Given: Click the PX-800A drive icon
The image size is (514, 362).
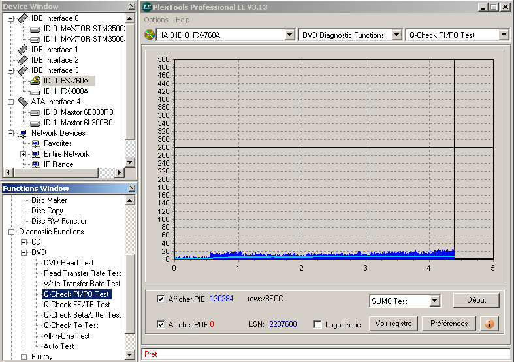Looking at the screenshot, I should click(35, 92).
